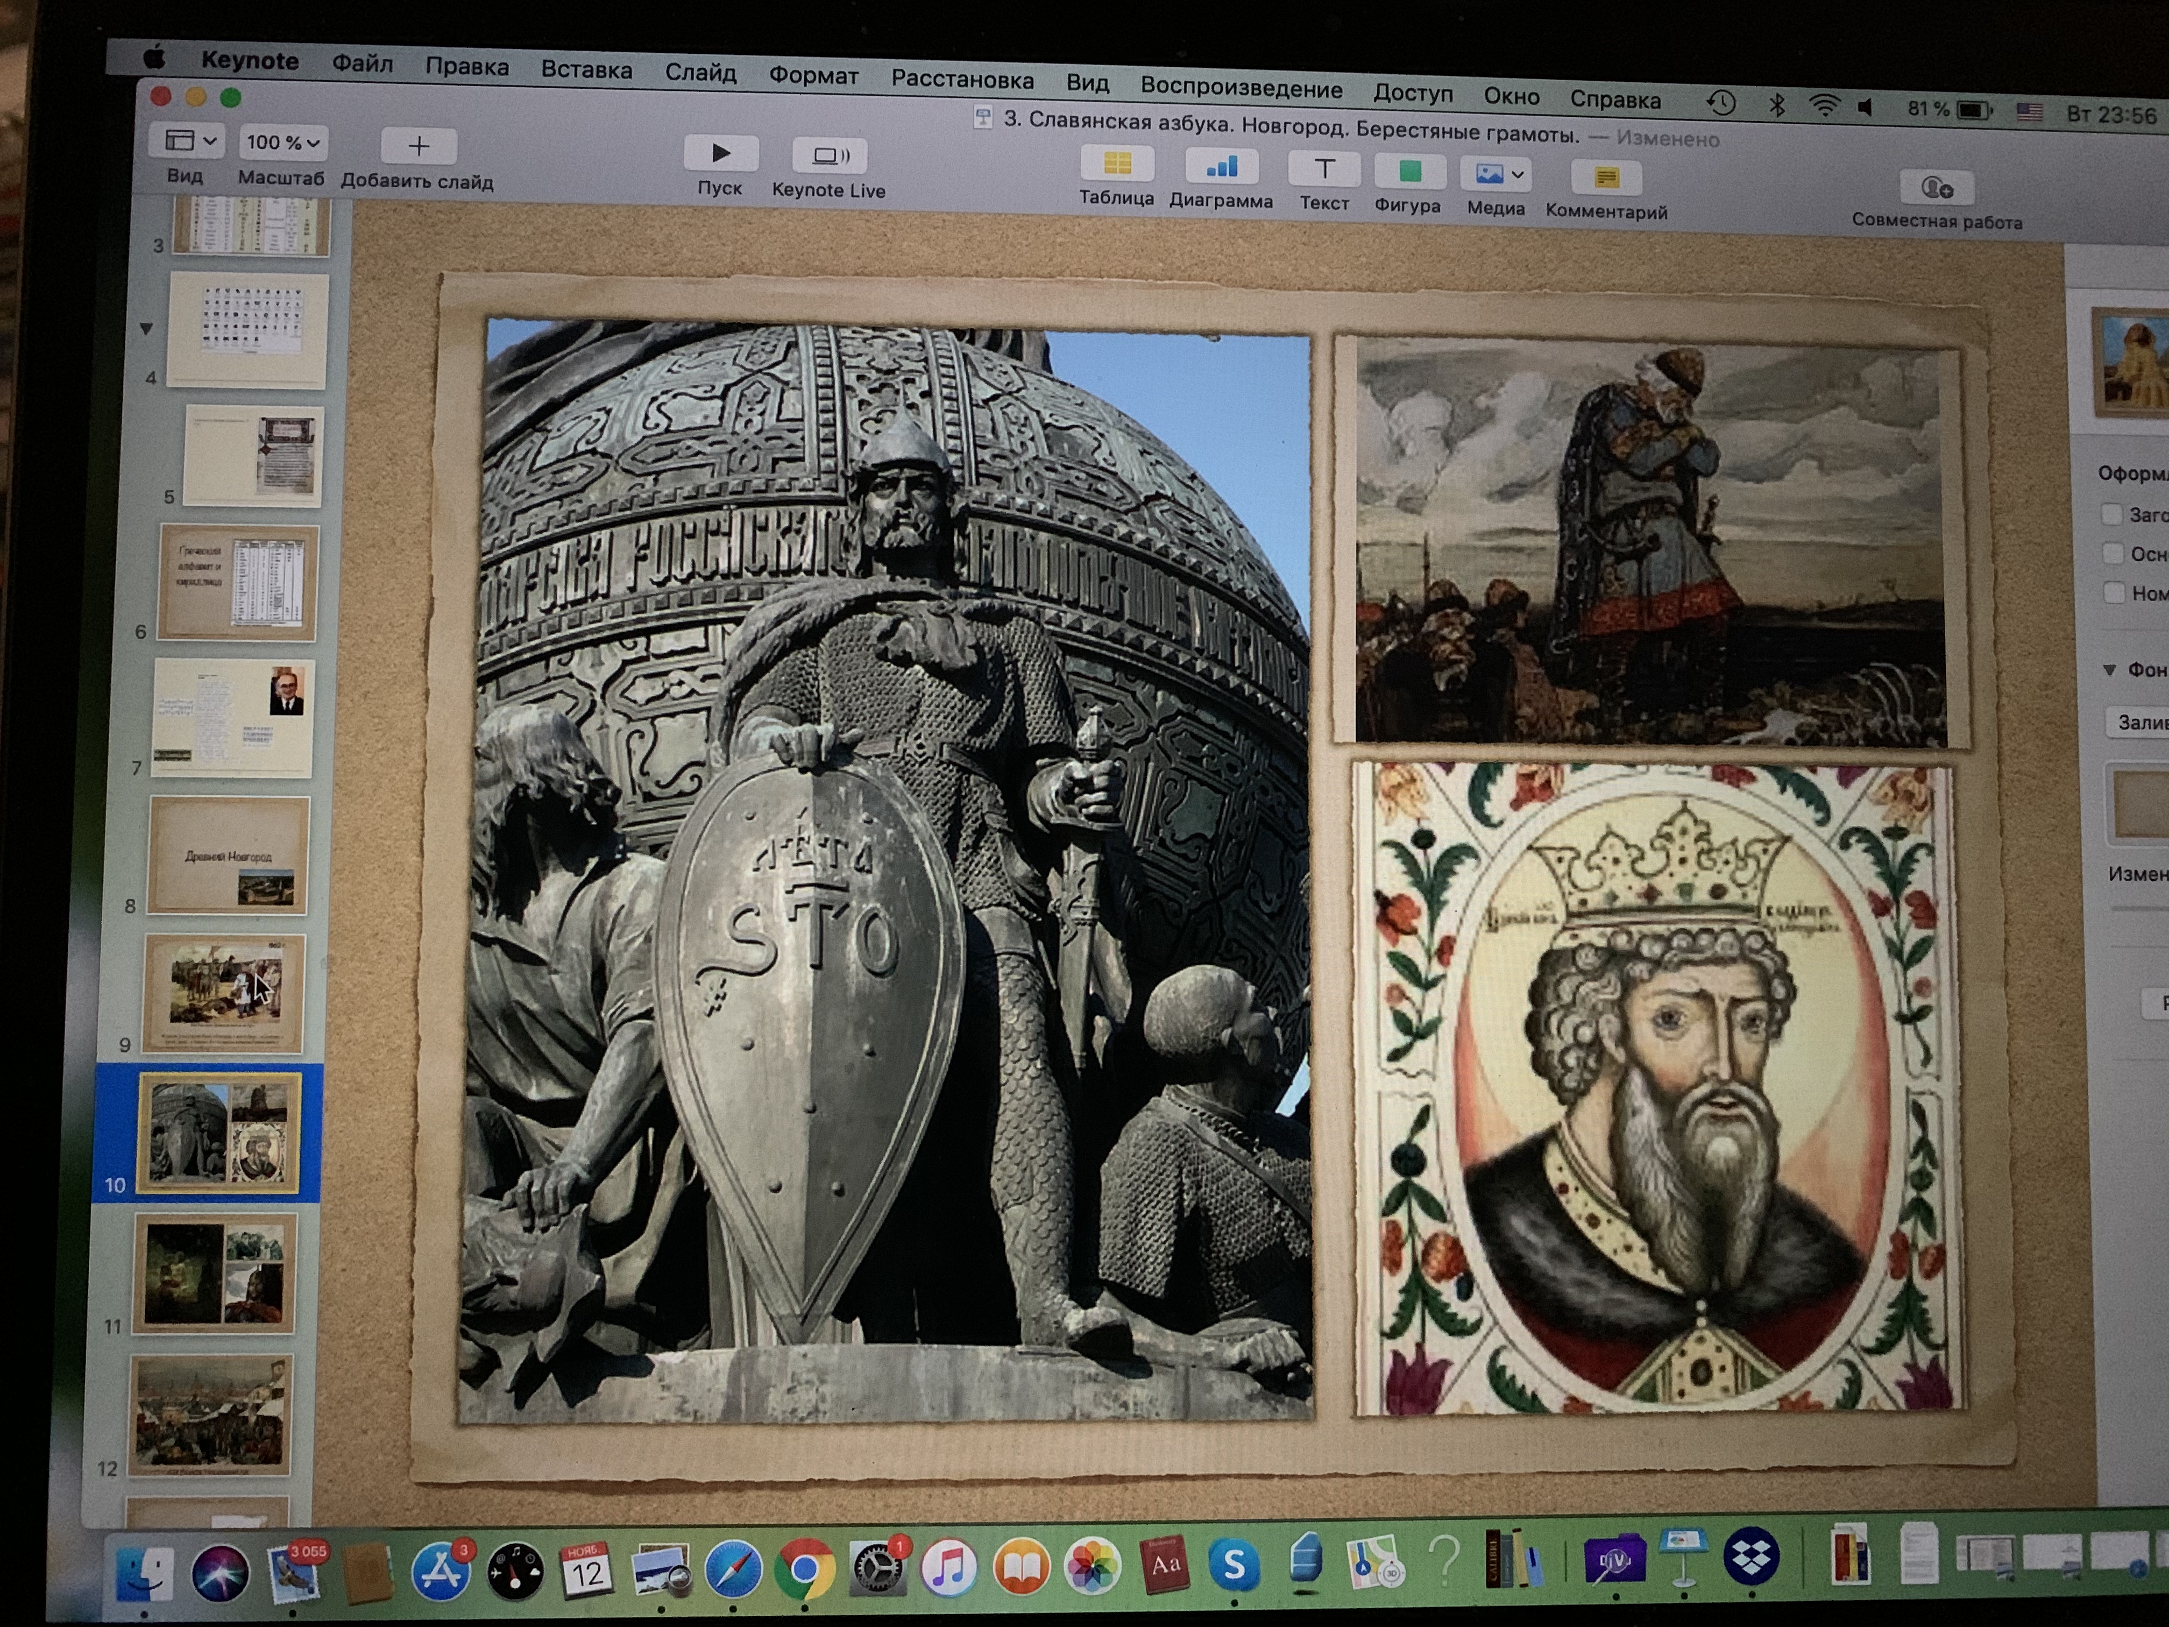Open the US flag input menu
The image size is (2169, 1627).
pos(2029,112)
